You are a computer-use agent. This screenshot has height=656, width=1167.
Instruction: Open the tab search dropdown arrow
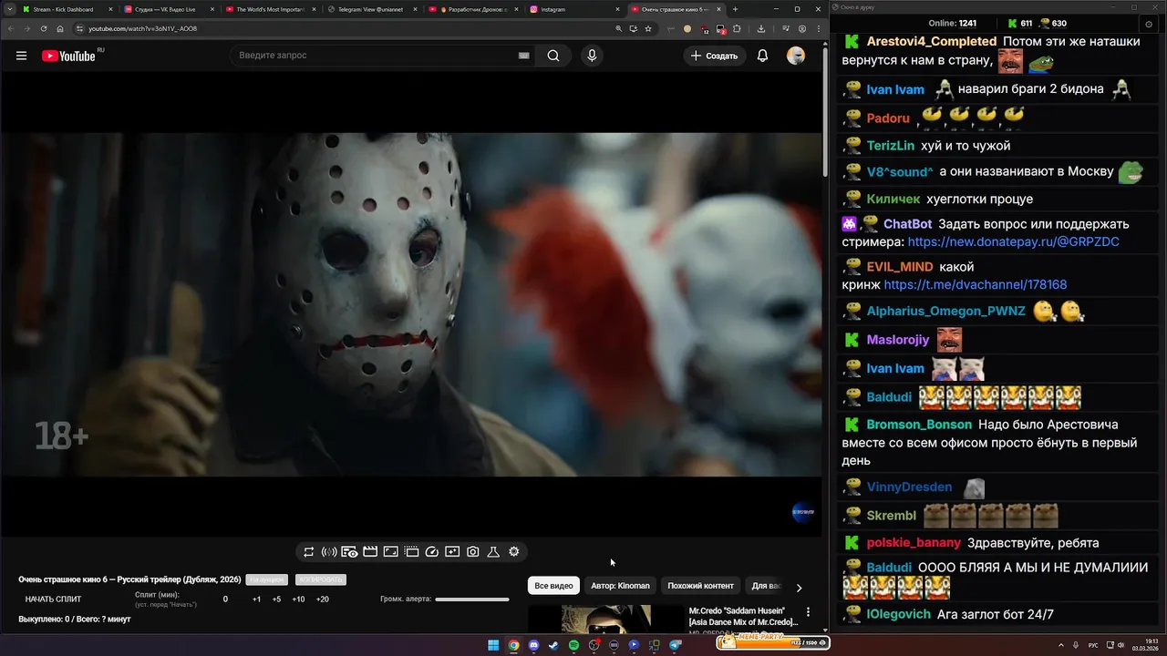click(8, 9)
